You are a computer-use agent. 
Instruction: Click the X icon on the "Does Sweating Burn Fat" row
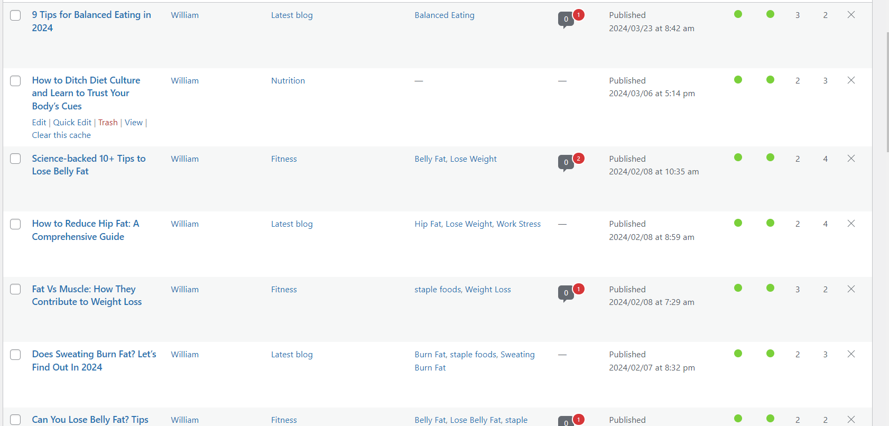[851, 354]
